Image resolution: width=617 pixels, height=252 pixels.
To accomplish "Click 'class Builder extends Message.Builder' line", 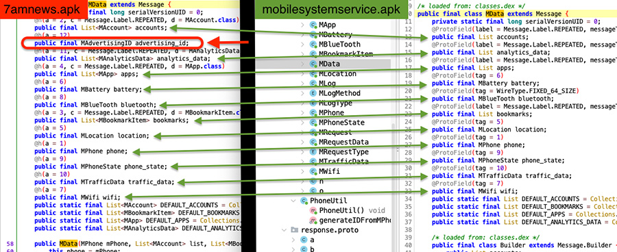I will (x=524, y=245).
